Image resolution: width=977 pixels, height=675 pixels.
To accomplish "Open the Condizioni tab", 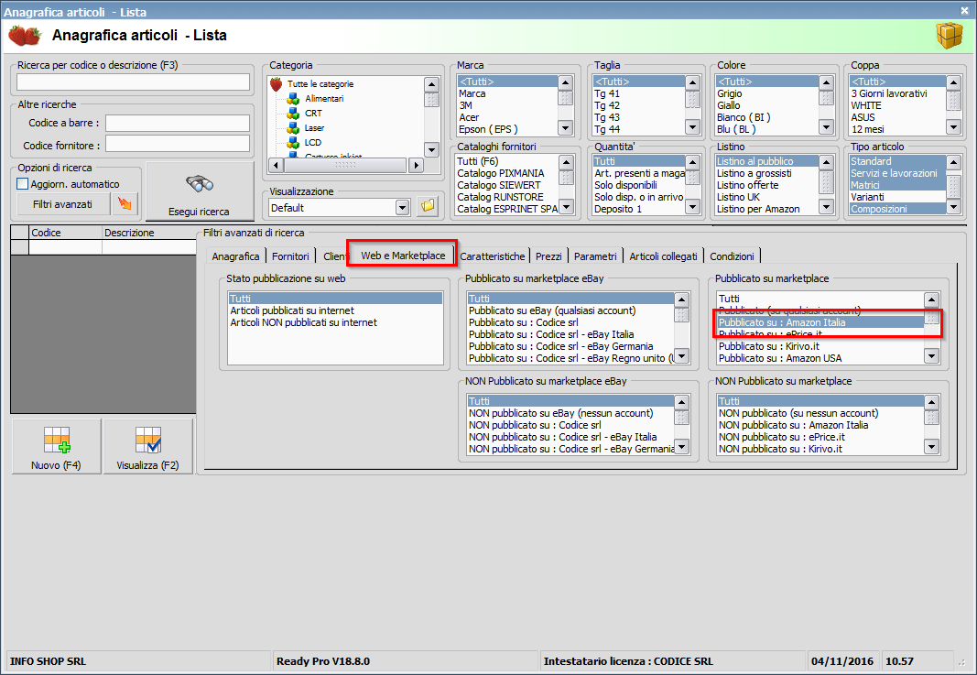I will 733,256.
